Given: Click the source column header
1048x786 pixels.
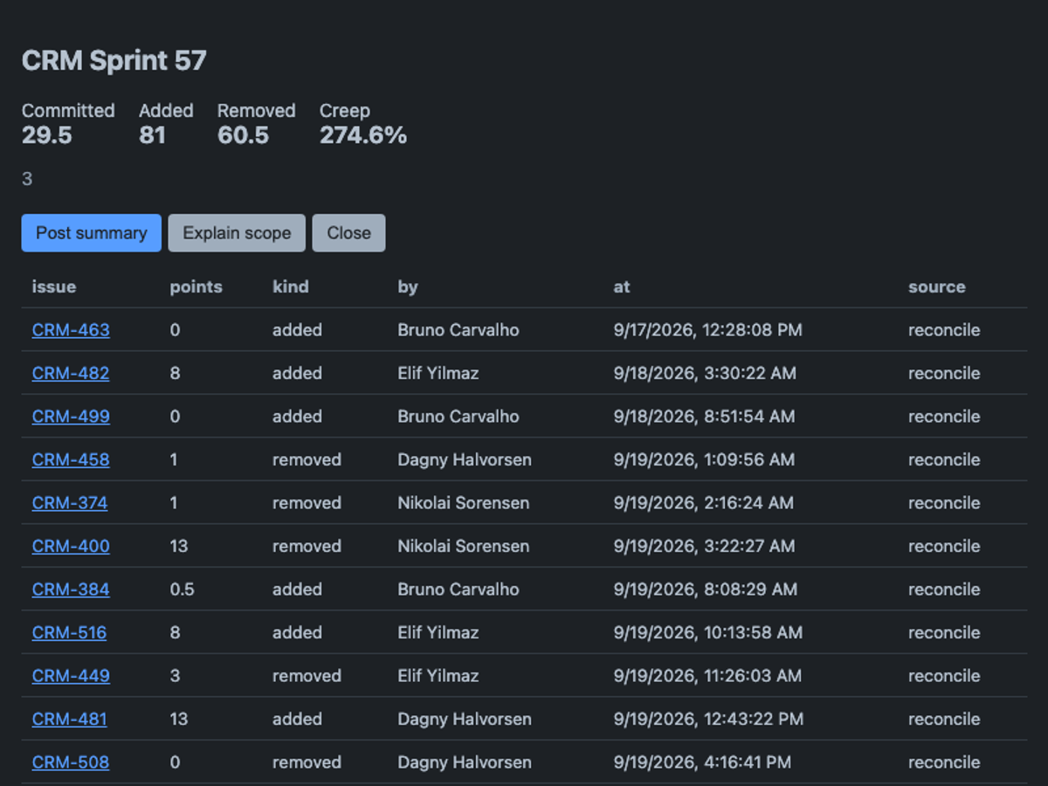Looking at the screenshot, I should (x=937, y=286).
